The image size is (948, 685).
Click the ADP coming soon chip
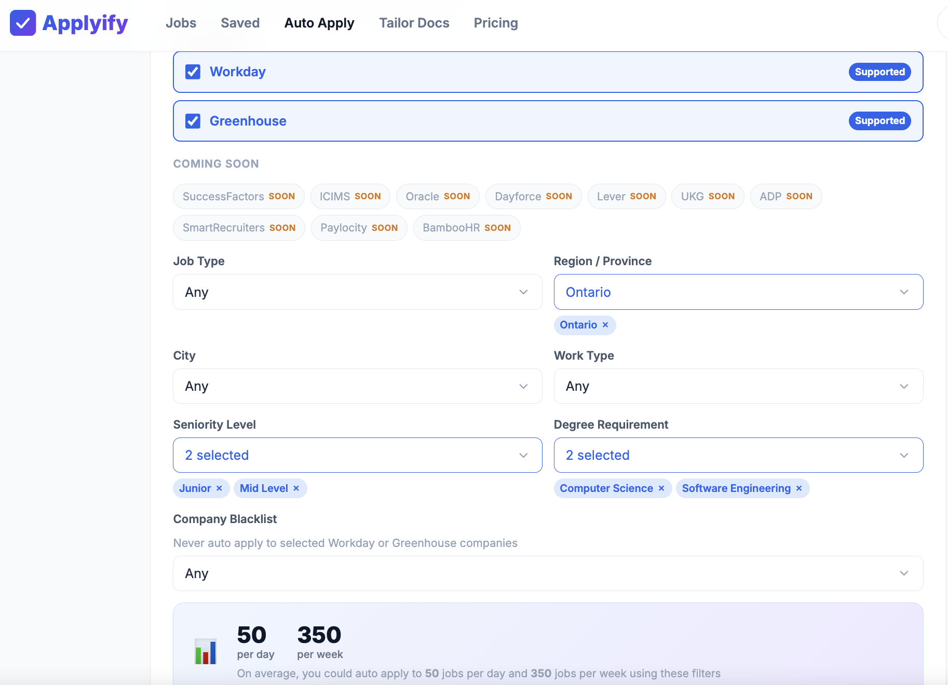point(786,196)
